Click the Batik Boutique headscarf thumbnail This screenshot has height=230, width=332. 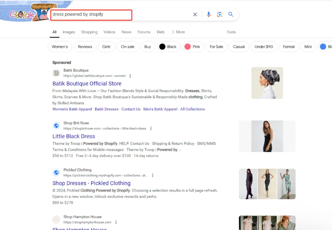267,83
